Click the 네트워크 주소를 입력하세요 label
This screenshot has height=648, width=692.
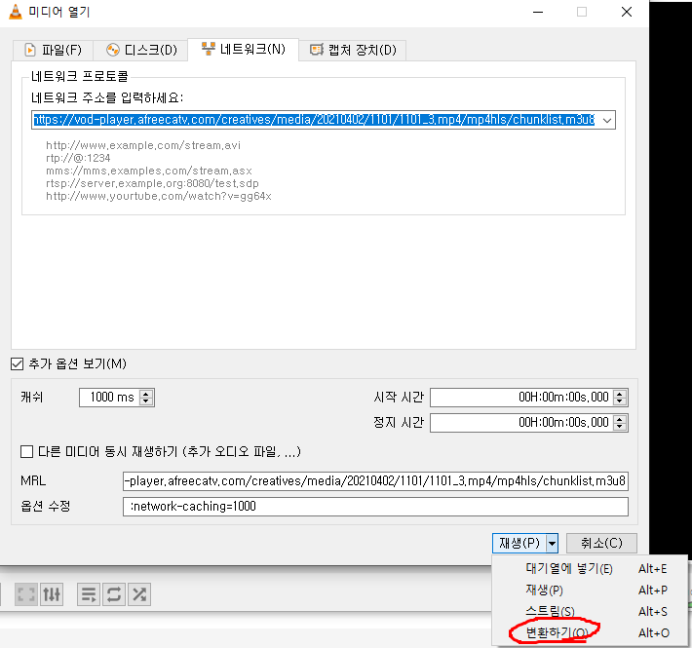107,97
